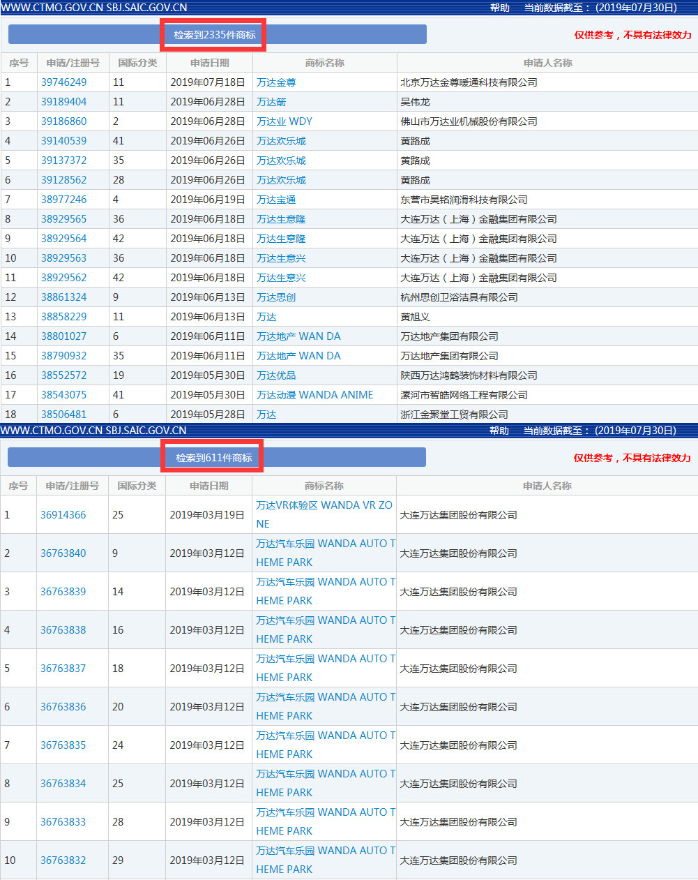
Task: Open registration number 36763833
Action: 63,822
